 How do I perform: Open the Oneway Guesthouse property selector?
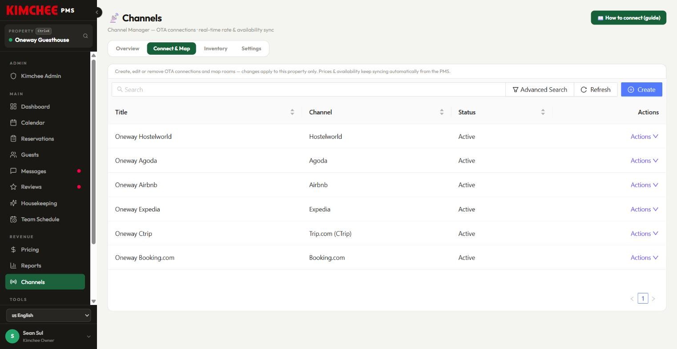click(x=48, y=36)
